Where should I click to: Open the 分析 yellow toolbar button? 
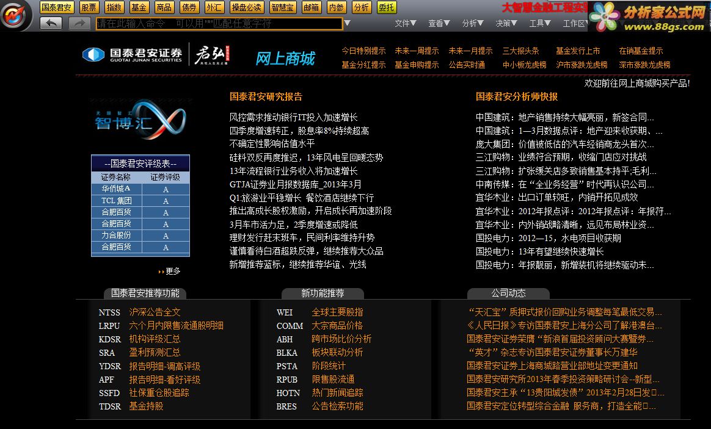[362, 7]
